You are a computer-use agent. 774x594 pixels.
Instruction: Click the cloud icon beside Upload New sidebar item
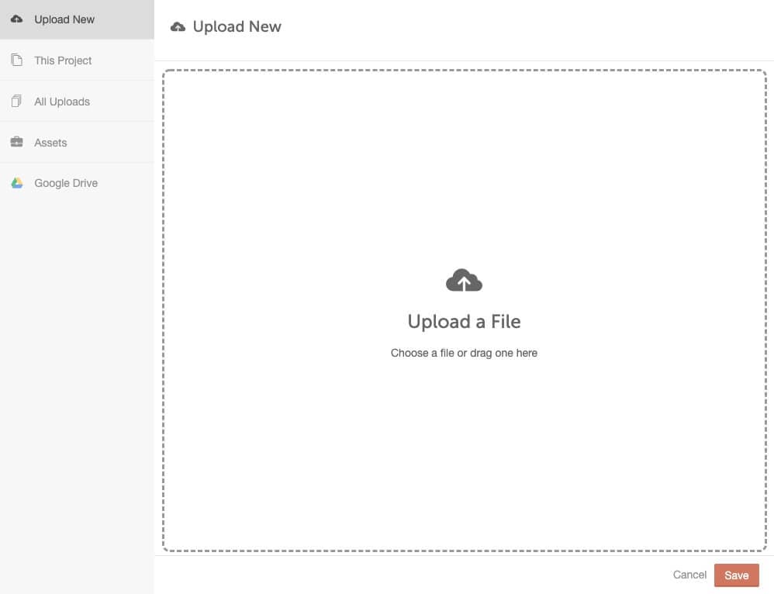(x=17, y=19)
